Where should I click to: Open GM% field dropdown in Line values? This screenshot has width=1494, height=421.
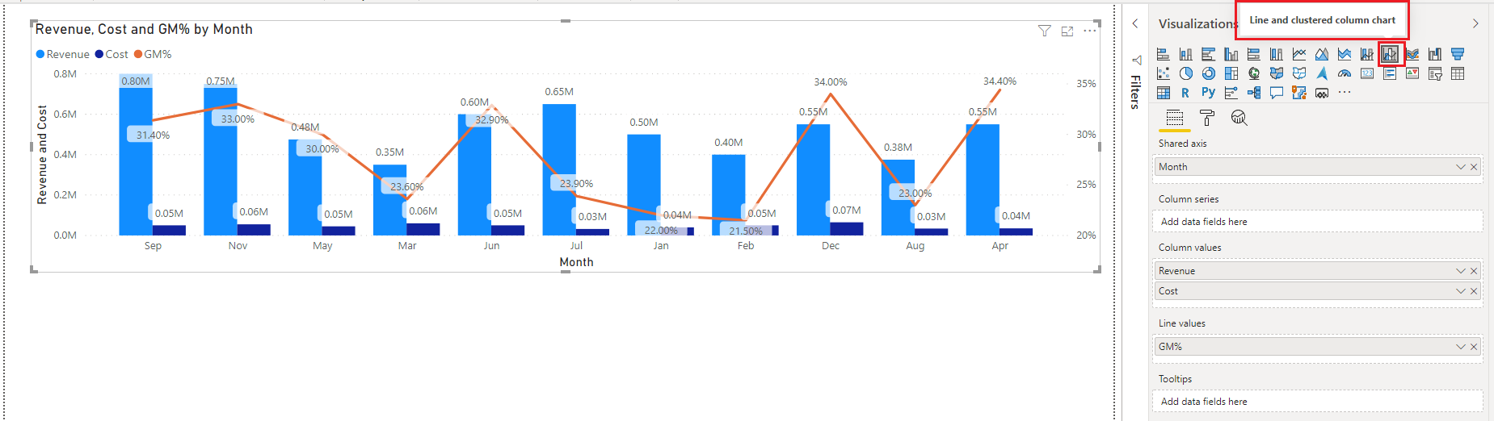(1460, 347)
